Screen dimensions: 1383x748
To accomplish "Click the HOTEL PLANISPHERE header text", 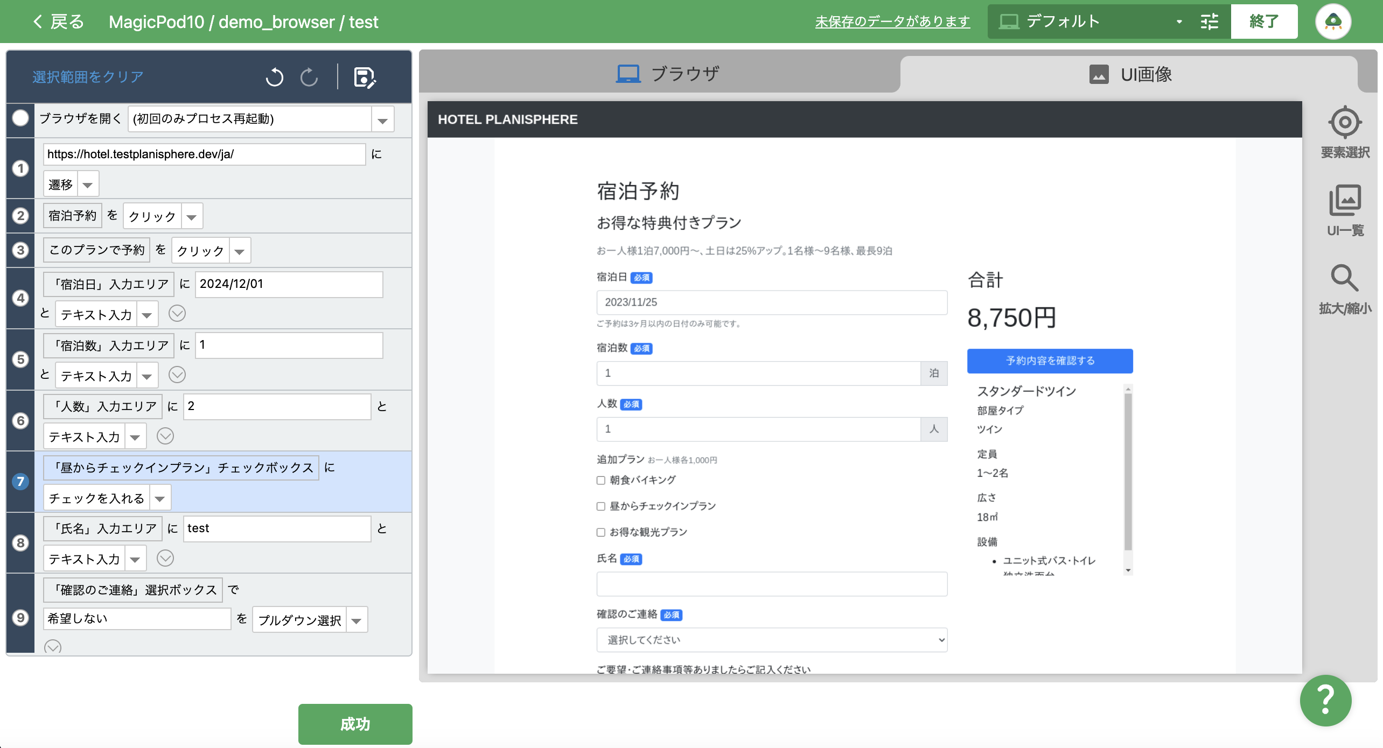I will point(508,119).
